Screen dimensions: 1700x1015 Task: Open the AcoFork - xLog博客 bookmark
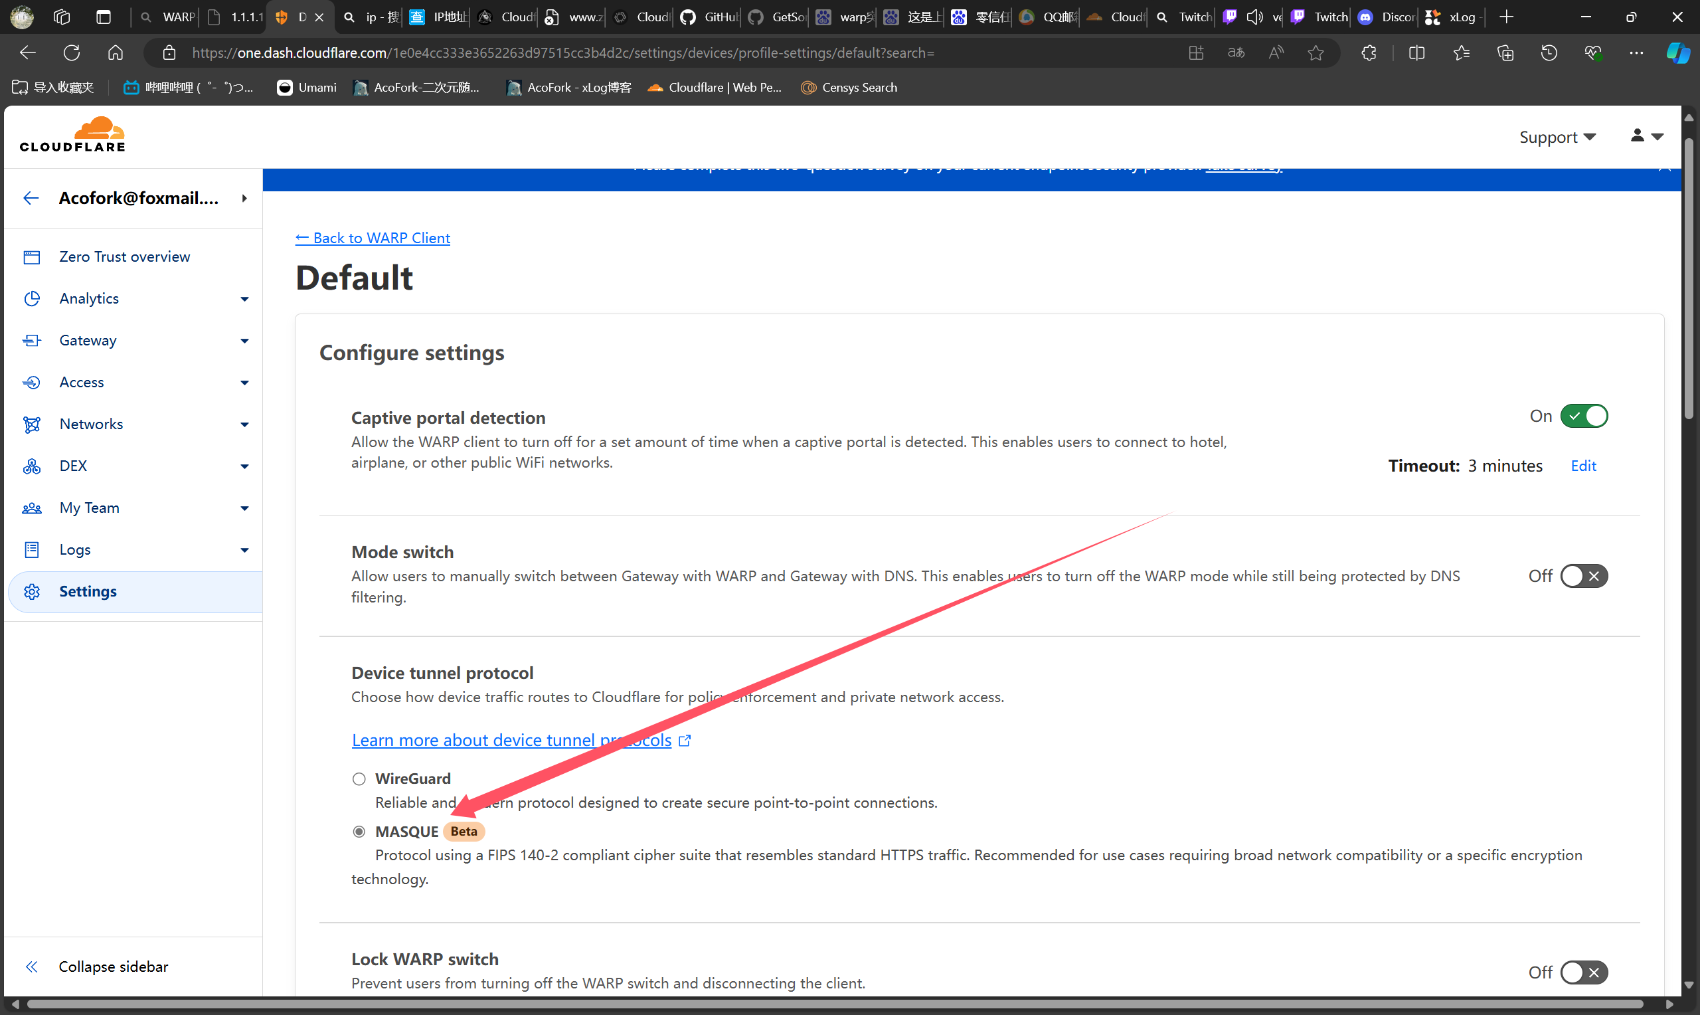(x=568, y=88)
